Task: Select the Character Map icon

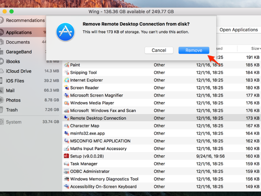Action: point(67,126)
